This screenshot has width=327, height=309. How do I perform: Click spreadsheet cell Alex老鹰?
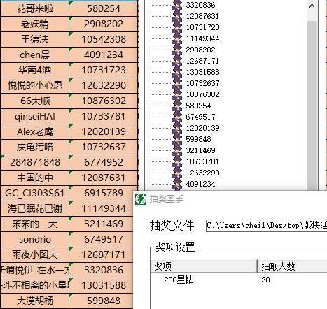pyautogui.click(x=35, y=131)
